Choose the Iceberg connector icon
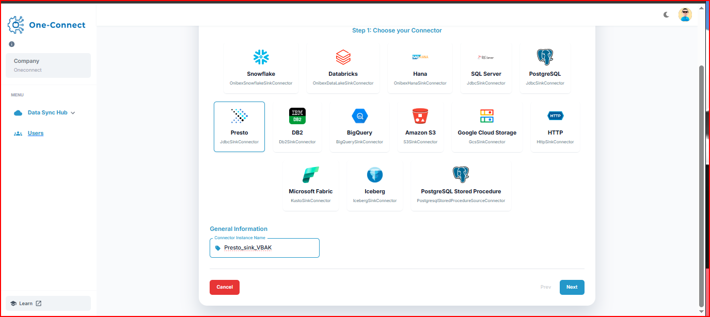 (x=374, y=175)
